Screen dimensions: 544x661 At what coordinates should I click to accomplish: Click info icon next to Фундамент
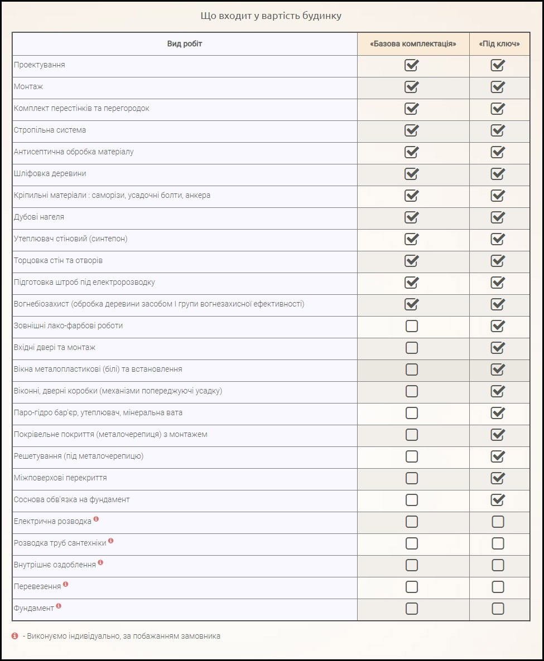(x=59, y=606)
